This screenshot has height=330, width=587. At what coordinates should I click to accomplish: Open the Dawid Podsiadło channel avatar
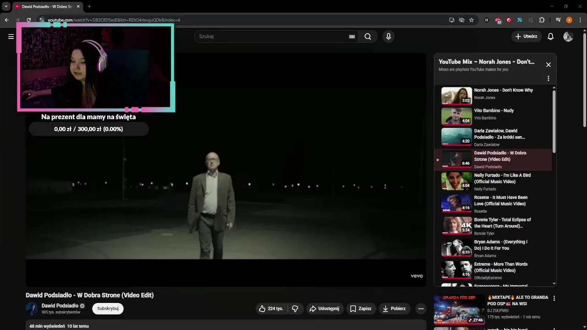32,308
